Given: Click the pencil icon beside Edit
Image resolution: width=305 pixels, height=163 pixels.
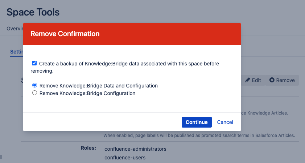Looking at the screenshot, I should coord(248,80).
